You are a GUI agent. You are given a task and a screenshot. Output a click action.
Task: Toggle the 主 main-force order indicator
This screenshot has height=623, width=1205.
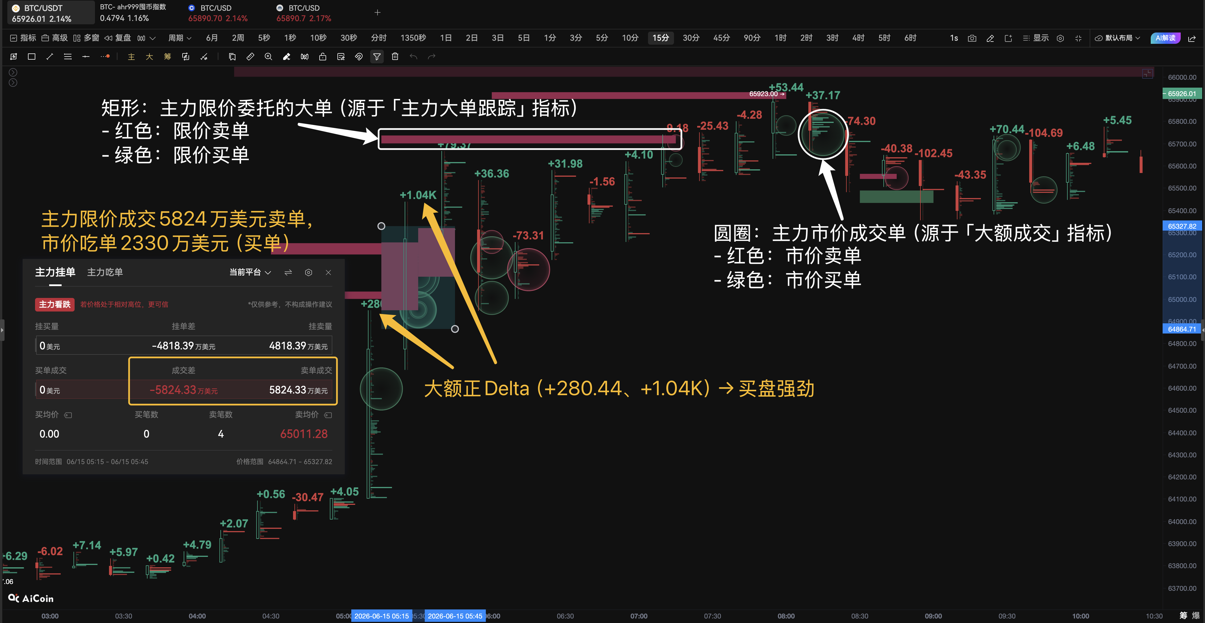coord(131,57)
